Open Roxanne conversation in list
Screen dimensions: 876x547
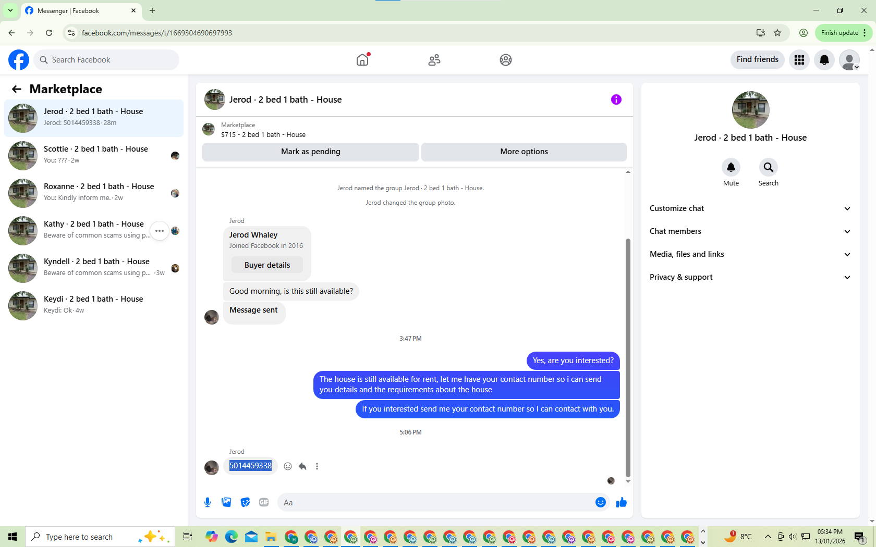(94, 193)
